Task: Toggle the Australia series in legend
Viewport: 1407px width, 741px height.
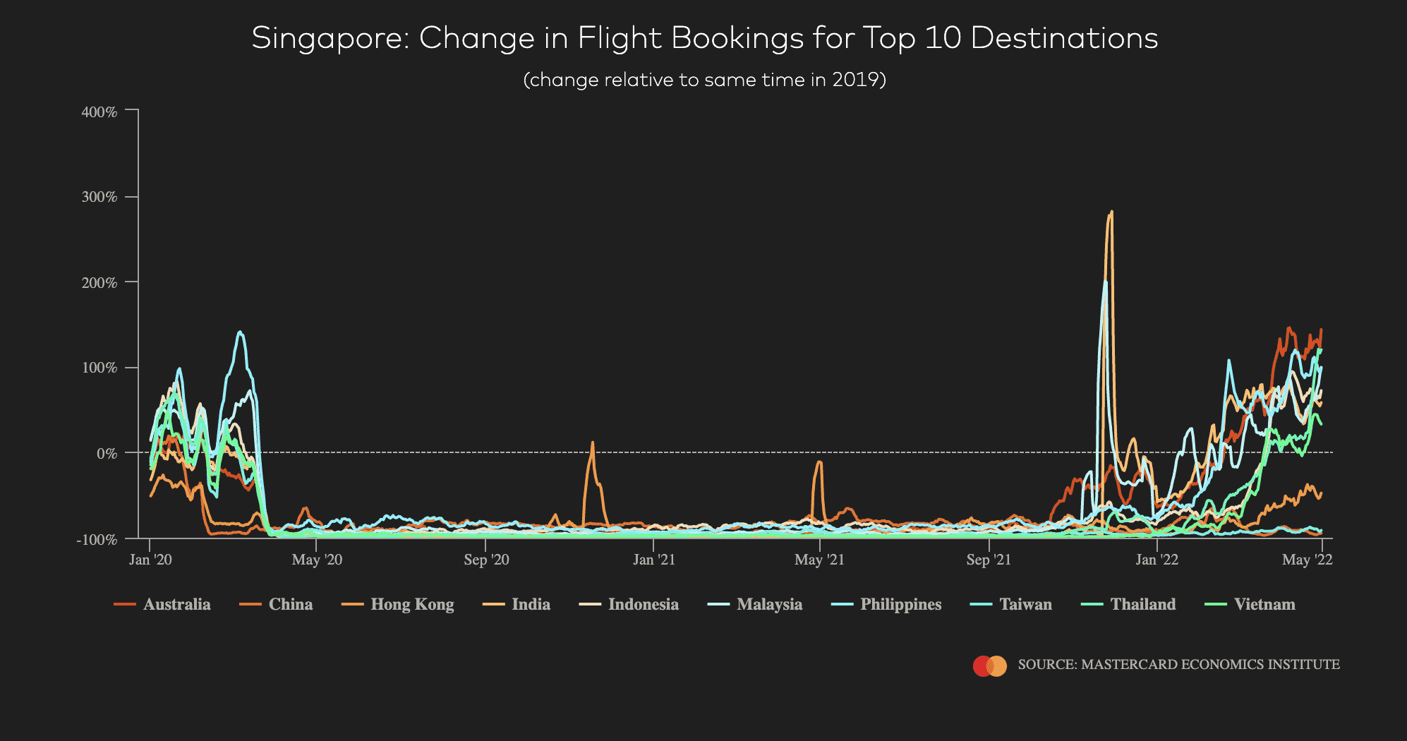Action: click(x=162, y=604)
